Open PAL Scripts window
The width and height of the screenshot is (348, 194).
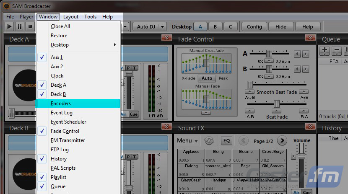click(78, 168)
